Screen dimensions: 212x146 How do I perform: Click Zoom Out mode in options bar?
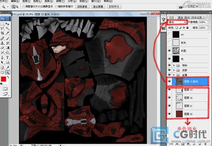click(x=17, y=7)
